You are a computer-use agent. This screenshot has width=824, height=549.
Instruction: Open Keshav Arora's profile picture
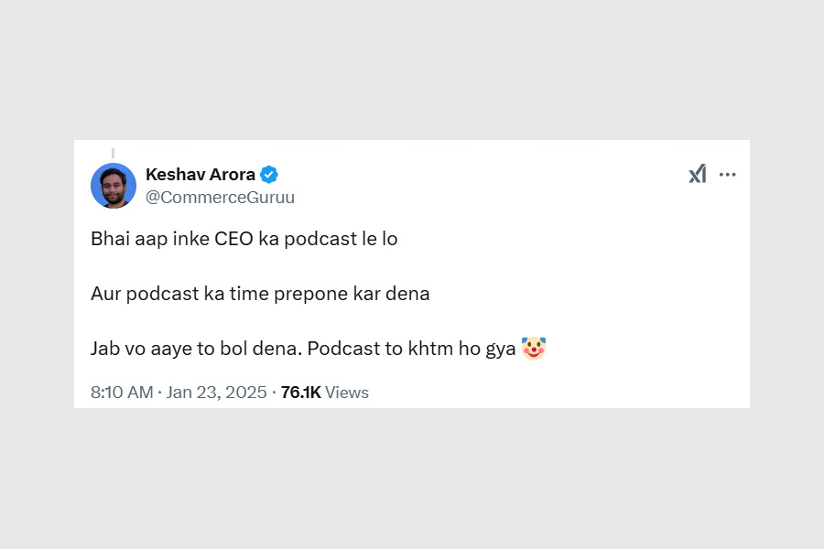pos(114,186)
